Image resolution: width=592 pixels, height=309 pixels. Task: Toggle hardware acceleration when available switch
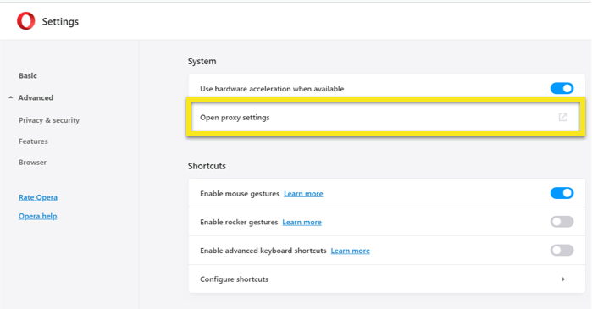562,88
